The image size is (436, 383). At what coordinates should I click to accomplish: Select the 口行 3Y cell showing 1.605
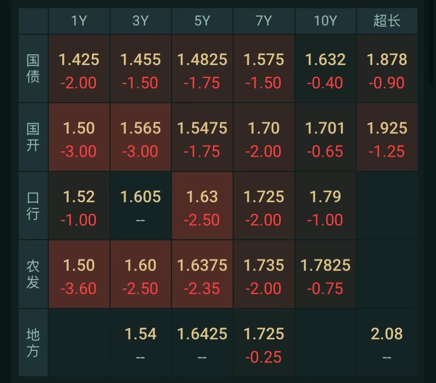(141, 206)
